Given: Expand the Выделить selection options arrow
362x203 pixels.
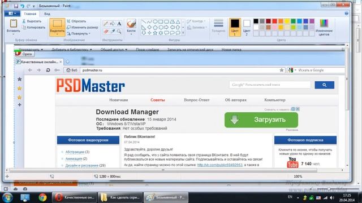Looking at the screenshot, I should click(57, 34).
